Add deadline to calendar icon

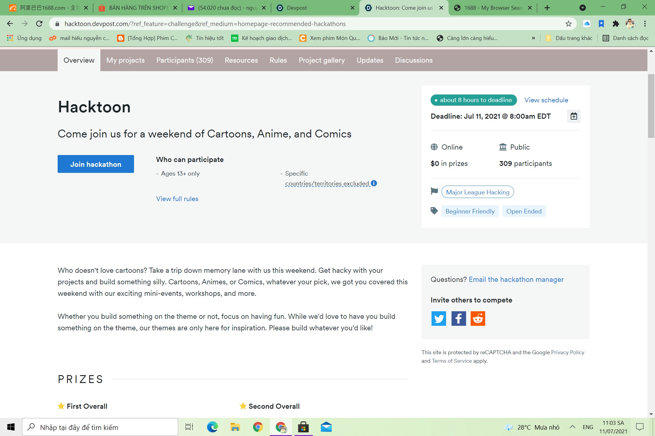pos(573,116)
